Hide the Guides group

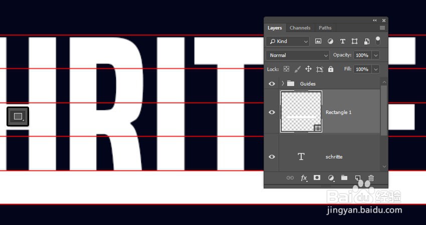(272, 84)
